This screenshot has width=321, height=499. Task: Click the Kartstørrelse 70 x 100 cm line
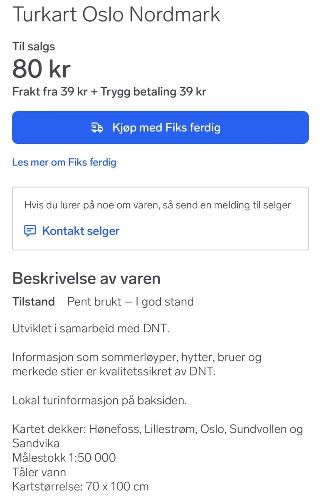(80, 486)
